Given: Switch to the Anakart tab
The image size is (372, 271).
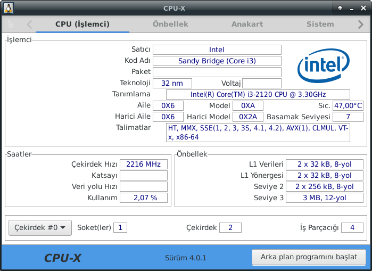Looking at the screenshot, I should click(x=247, y=24).
